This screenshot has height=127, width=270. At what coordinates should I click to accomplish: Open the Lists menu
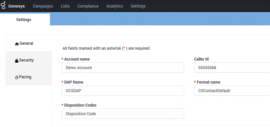[x=65, y=6]
